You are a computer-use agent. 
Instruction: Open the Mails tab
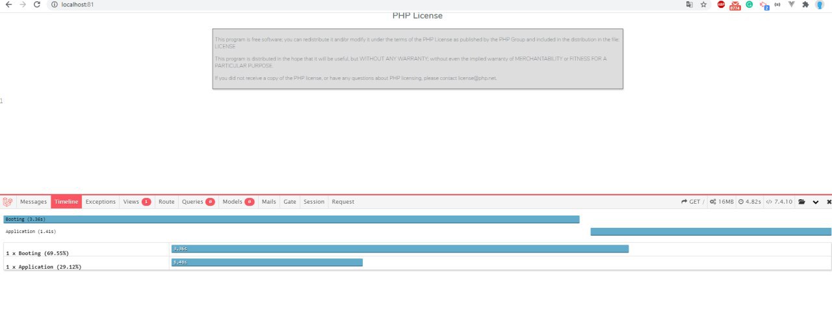(x=269, y=202)
